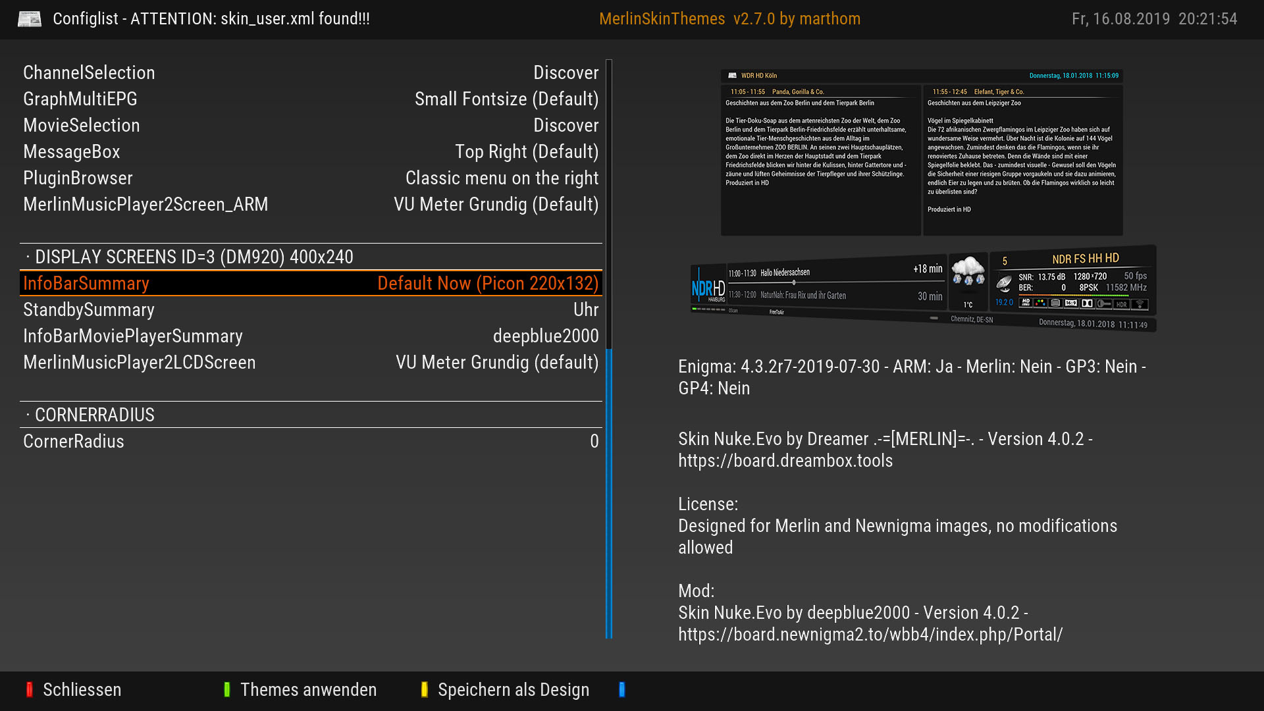Select MerlinMusicPlayer2LCDScreen VU Meter setting
Image resolution: width=1264 pixels, height=711 pixels.
click(496, 362)
